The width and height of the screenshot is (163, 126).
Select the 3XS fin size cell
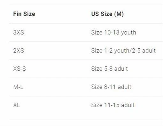click(19, 32)
